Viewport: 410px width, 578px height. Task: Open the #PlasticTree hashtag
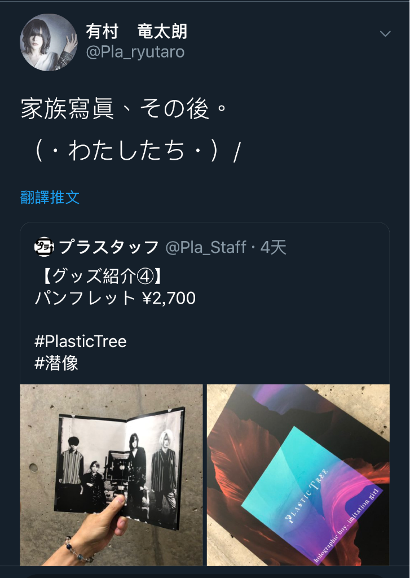[x=80, y=341]
